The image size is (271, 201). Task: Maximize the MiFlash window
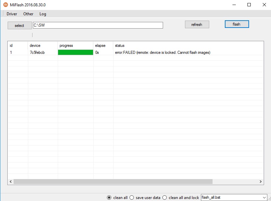[x=249, y=5]
